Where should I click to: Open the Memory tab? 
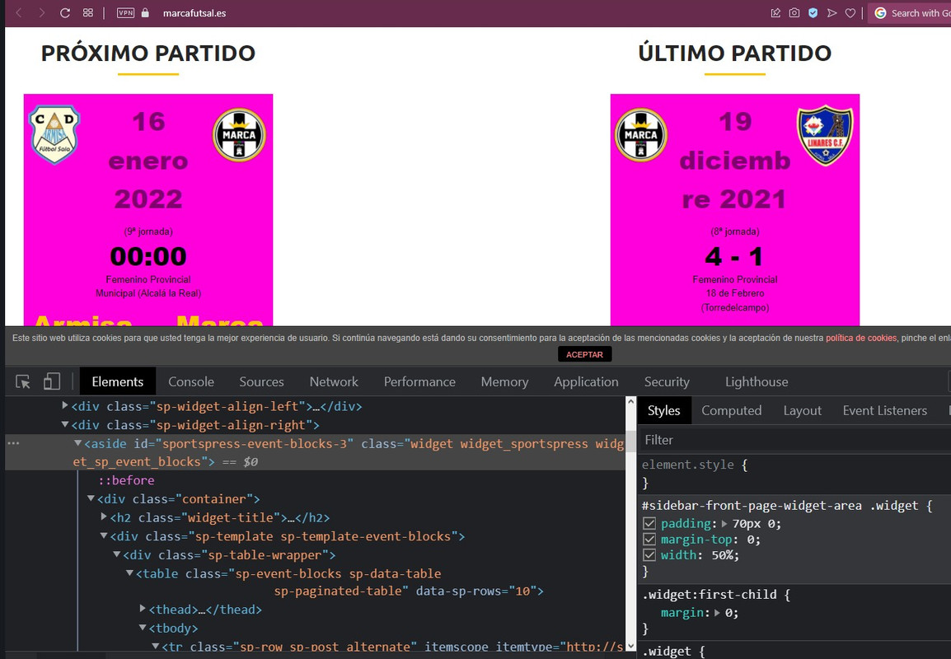click(x=504, y=381)
